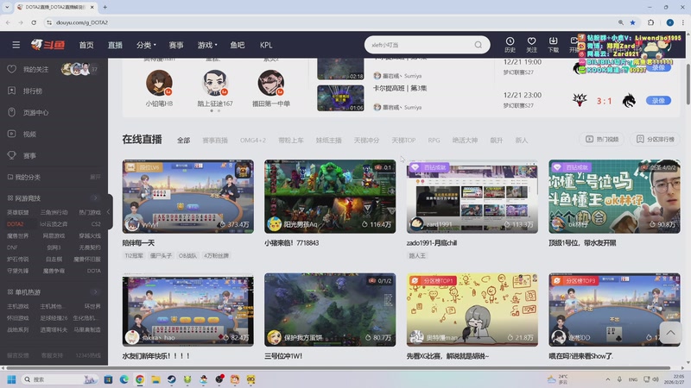Viewport: 691px width, 388px height.
Task: Open Steam from the taskbar
Action: tap(171, 379)
